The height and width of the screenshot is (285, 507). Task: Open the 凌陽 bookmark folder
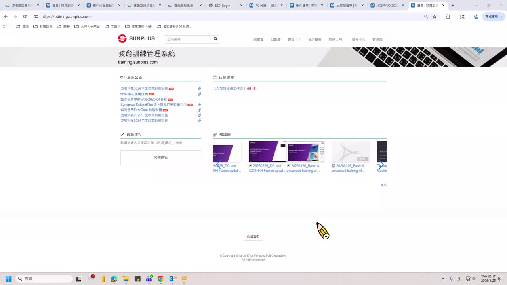coord(22,27)
